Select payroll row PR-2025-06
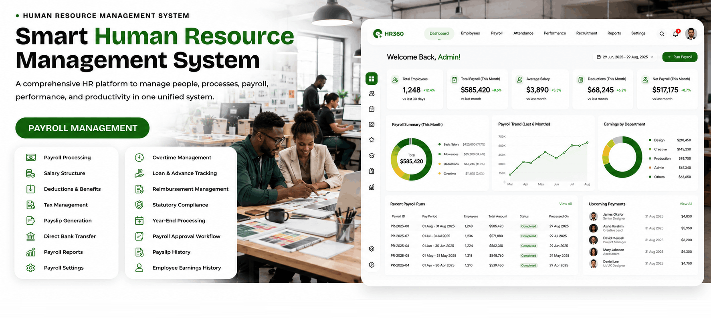 click(480, 246)
